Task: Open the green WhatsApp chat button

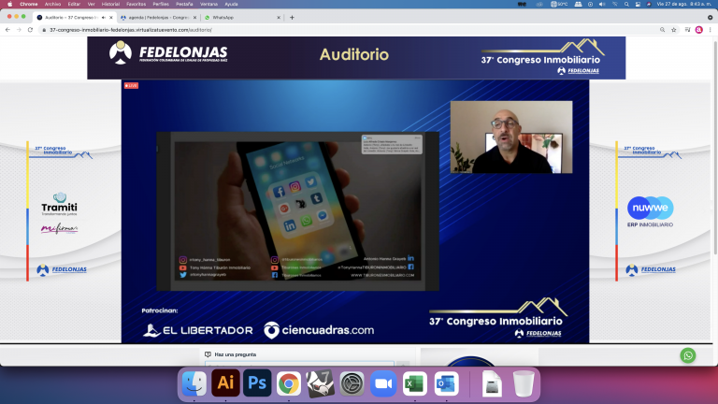Action: [x=688, y=355]
